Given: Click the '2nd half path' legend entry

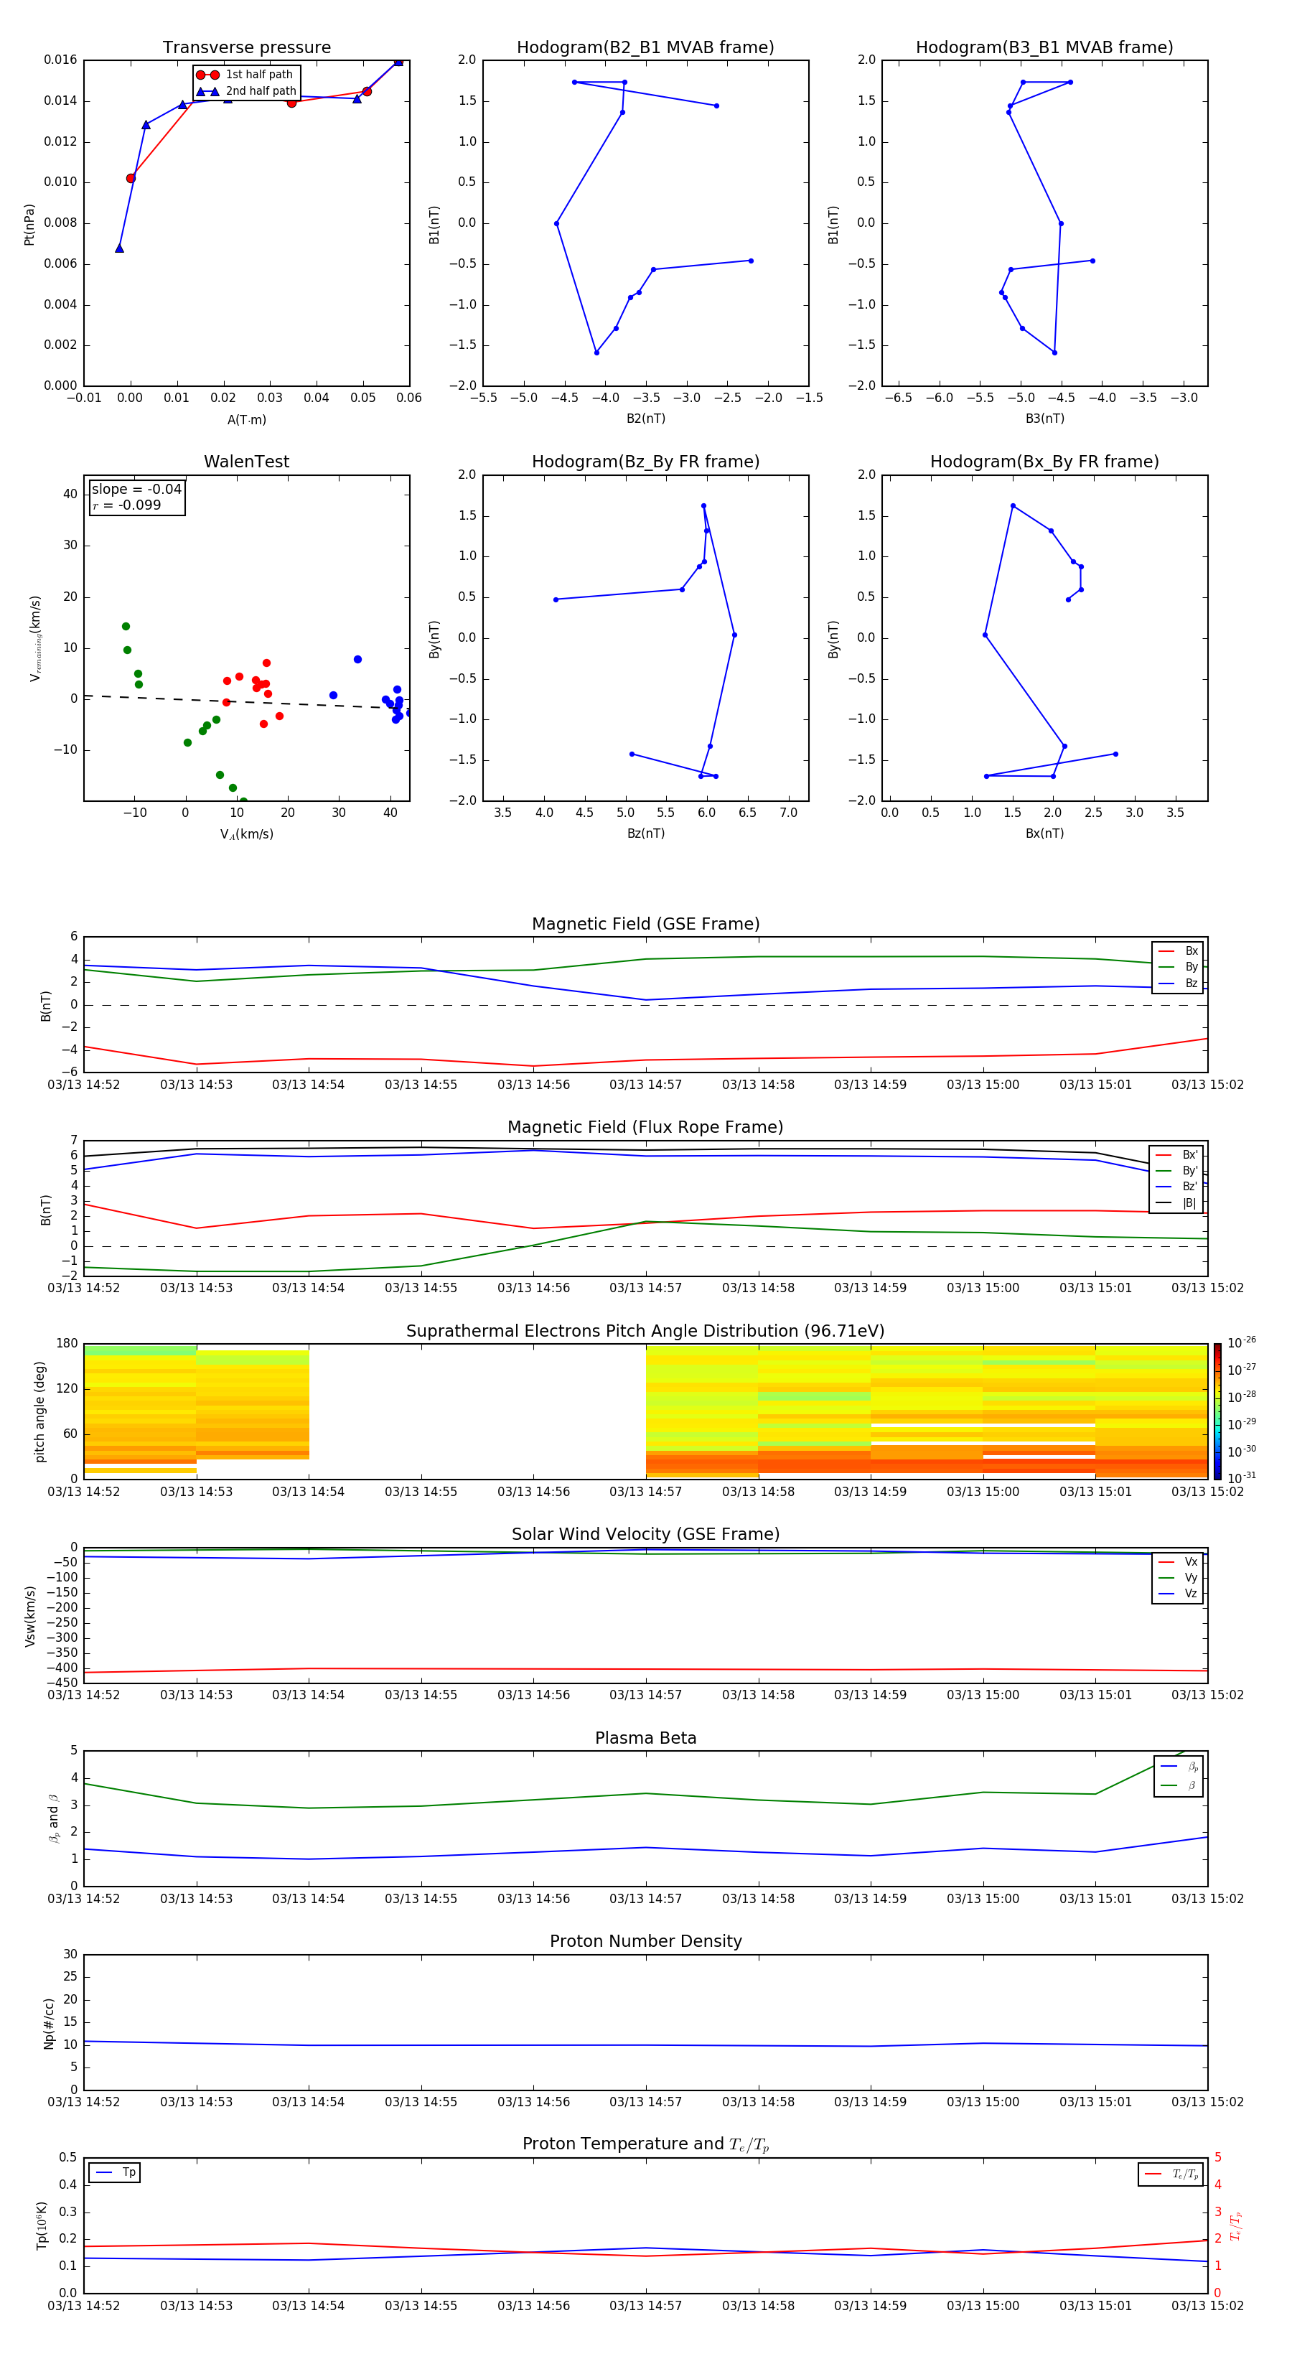Looking at the screenshot, I should 246,91.
